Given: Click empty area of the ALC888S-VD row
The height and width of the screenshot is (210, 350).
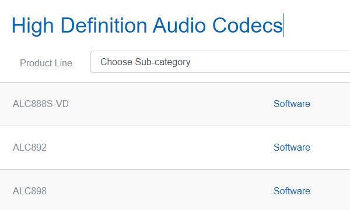Looking at the screenshot, I should coord(170,104).
